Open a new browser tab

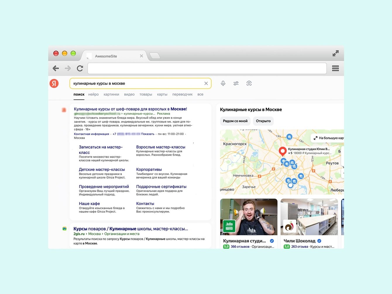click(155, 56)
